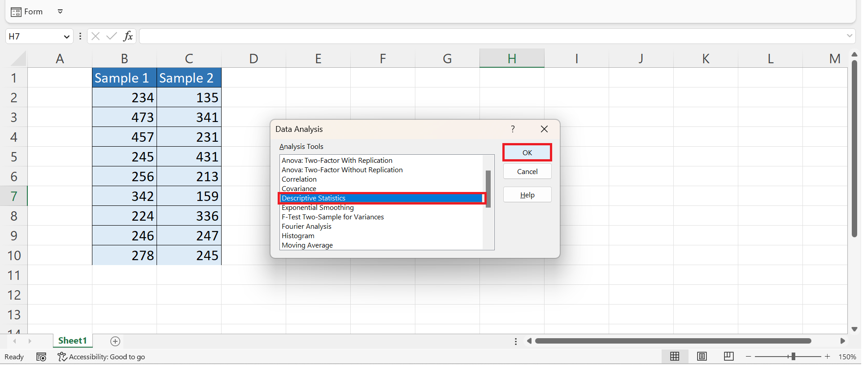Click the zoom slider handle
Image resolution: width=863 pixels, height=366 pixels.
[x=793, y=357]
